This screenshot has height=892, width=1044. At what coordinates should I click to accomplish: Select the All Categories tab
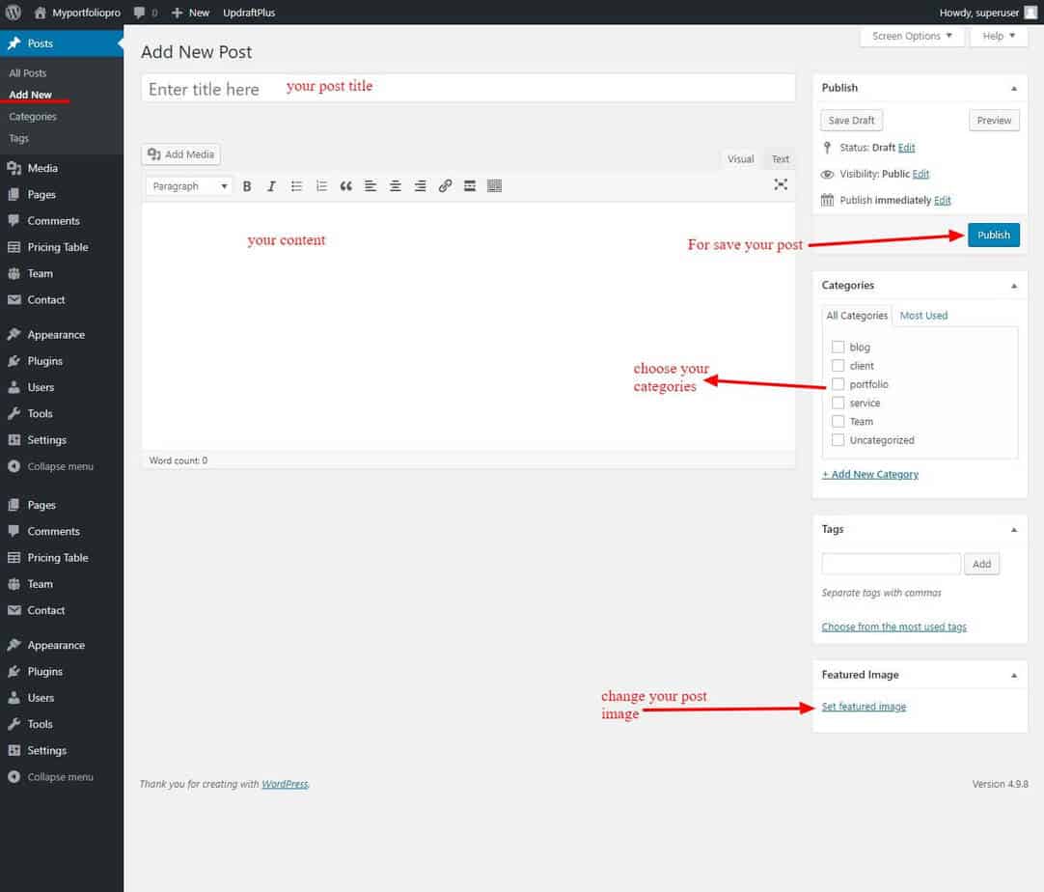[857, 316]
